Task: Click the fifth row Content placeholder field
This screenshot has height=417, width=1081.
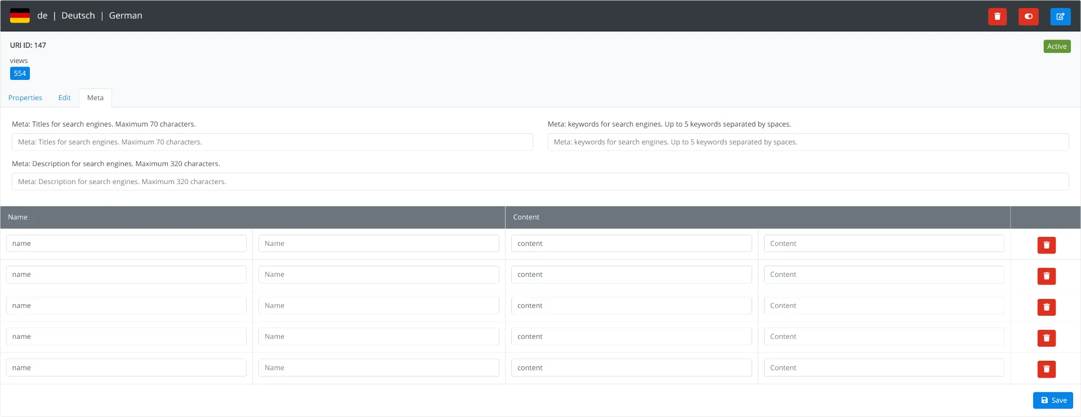Action: click(x=884, y=367)
